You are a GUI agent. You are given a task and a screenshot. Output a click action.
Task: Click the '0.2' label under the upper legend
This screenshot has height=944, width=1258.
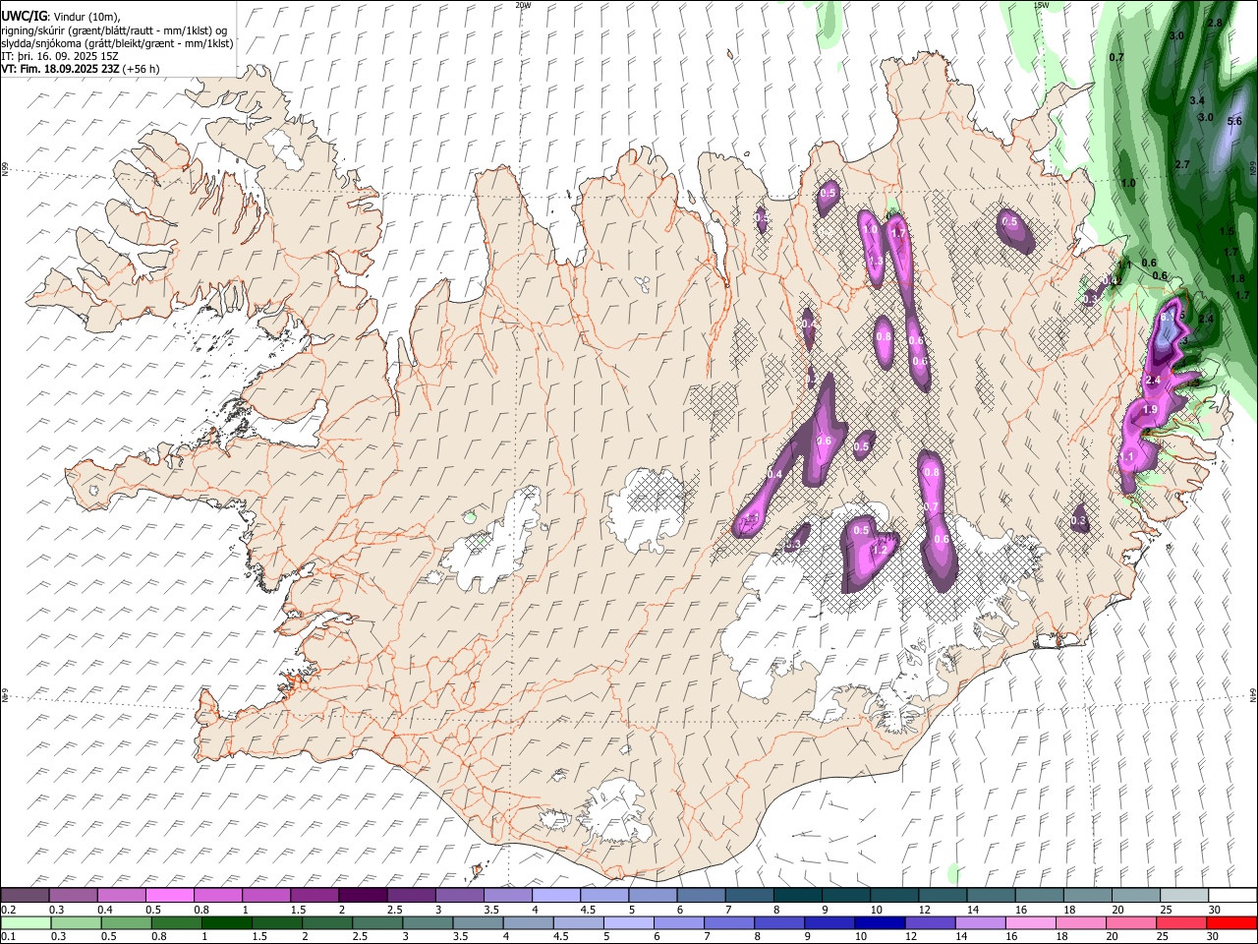coord(7,909)
